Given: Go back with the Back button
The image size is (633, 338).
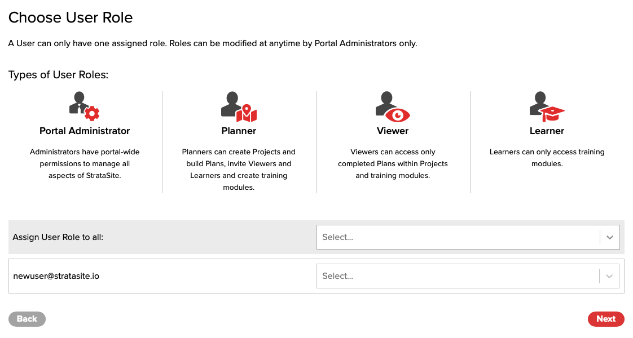Looking at the screenshot, I should tap(27, 319).
